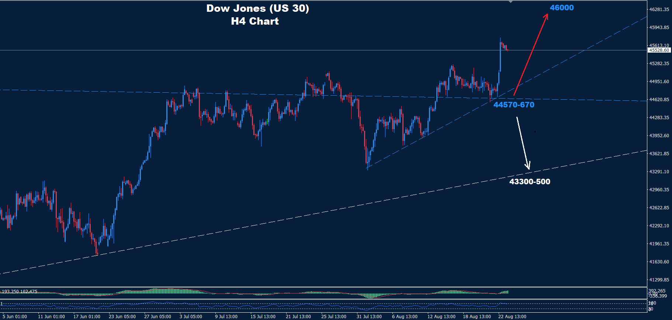Select the red upward arrow annotation
Viewport: 672px width, 320px height.
coord(530,55)
